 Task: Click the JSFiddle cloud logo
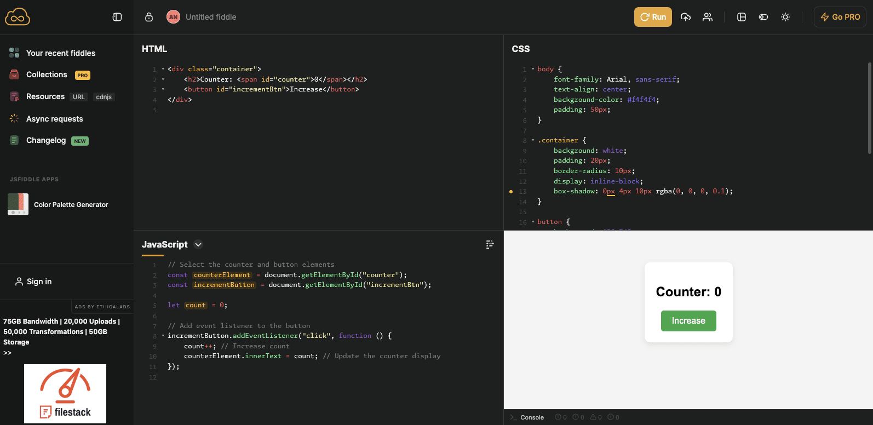[x=18, y=17]
